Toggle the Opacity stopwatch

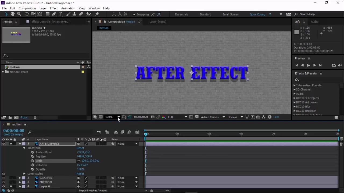coord(33,169)
